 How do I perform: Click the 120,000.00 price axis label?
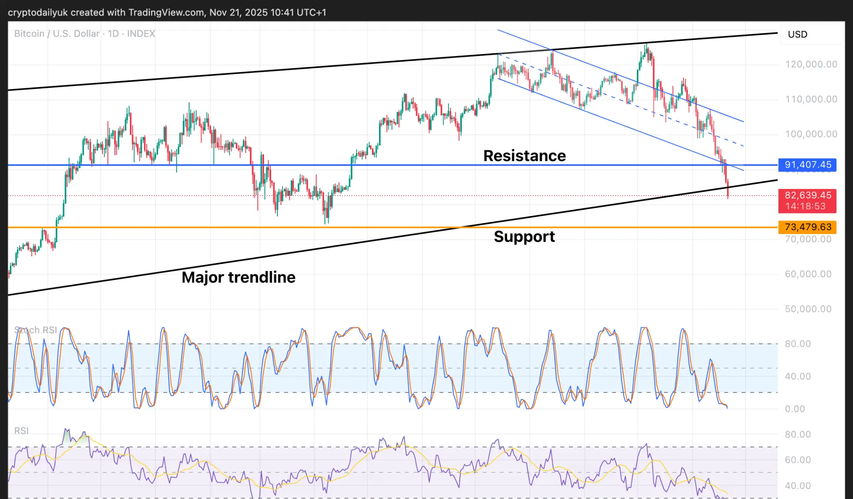click(x=811, y=65)
